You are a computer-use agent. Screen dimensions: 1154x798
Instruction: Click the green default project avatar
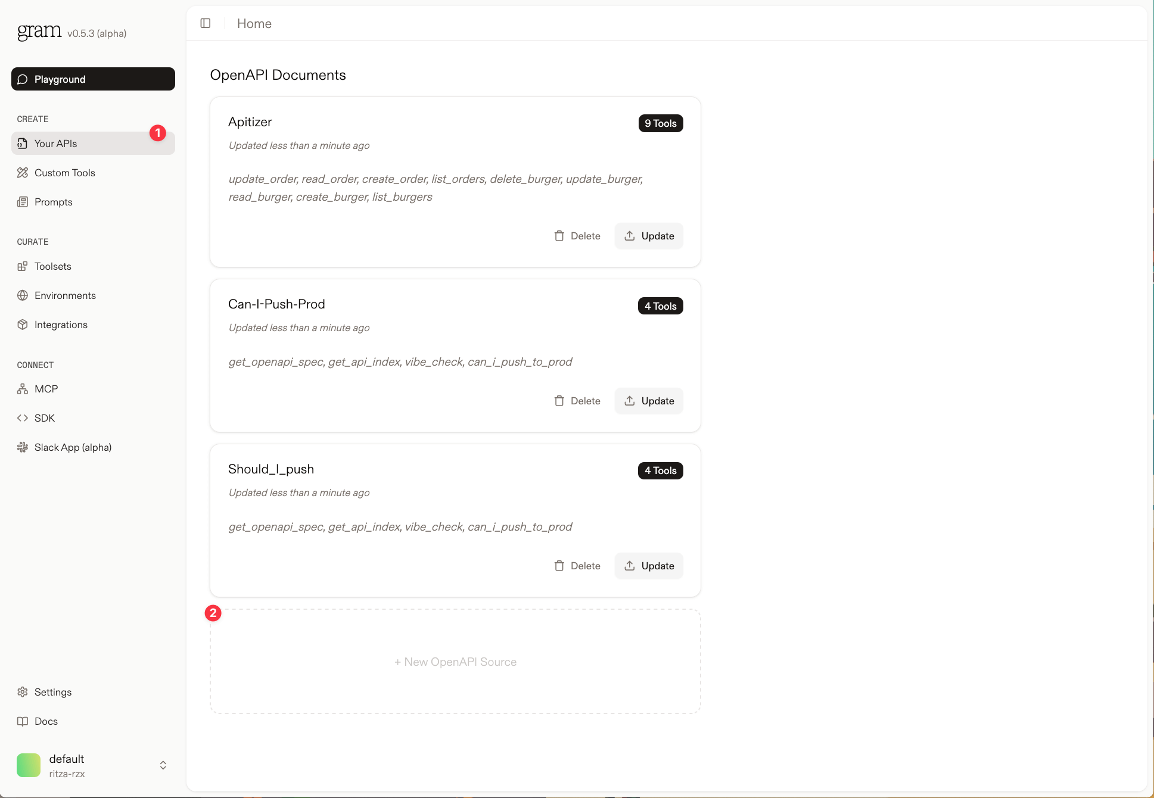pos(29,765)
